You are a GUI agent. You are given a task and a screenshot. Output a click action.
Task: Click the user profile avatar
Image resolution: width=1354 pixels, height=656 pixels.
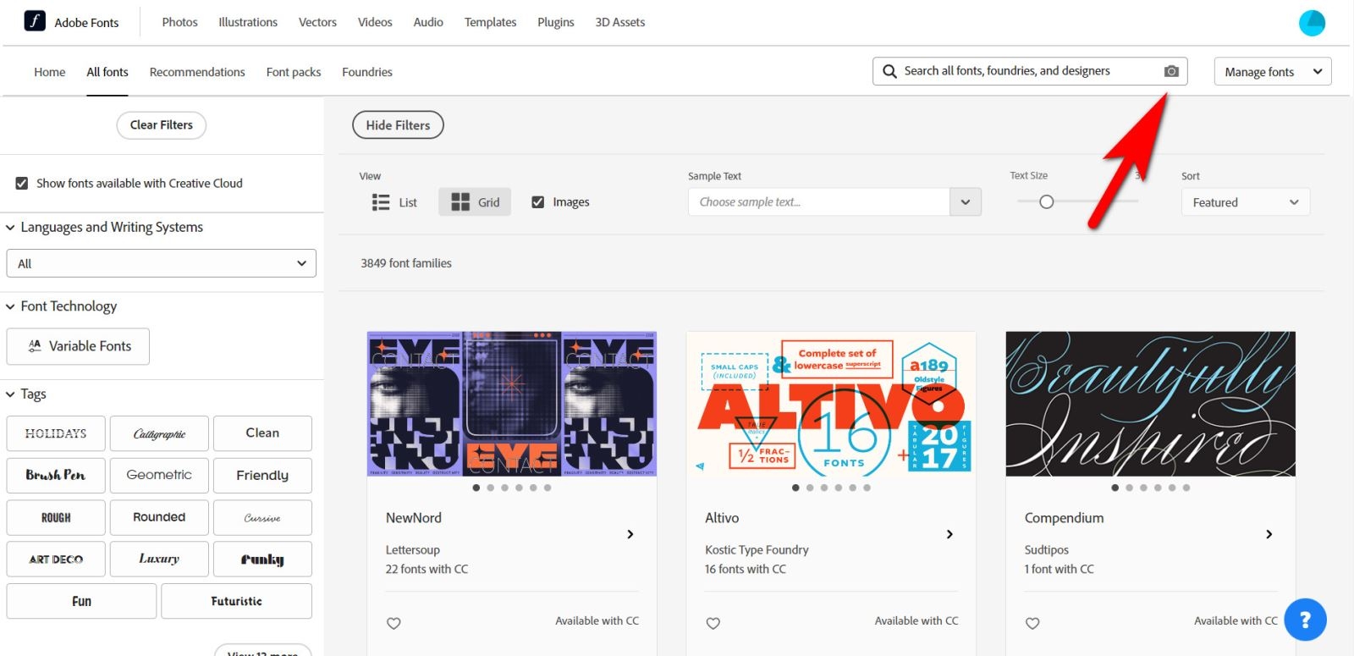tap(1312, 23)
